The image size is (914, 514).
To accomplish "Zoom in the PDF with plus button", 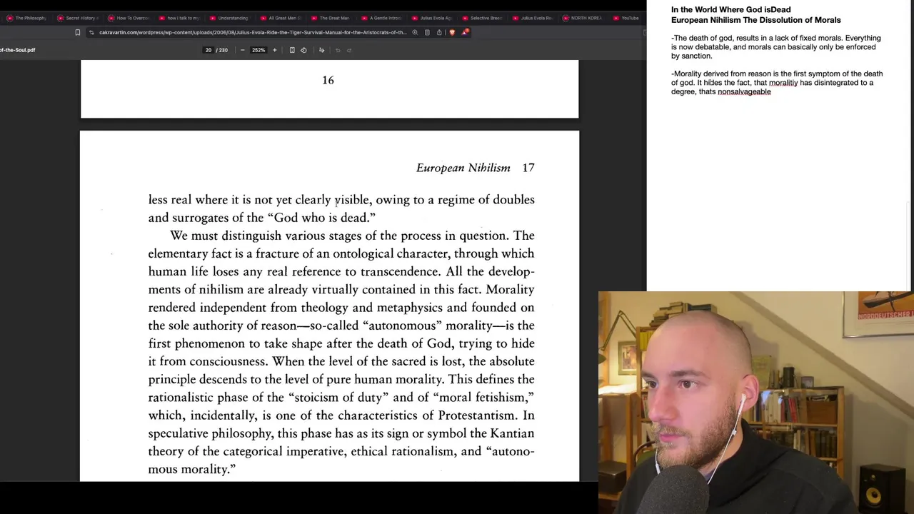I will coord(274,50).
